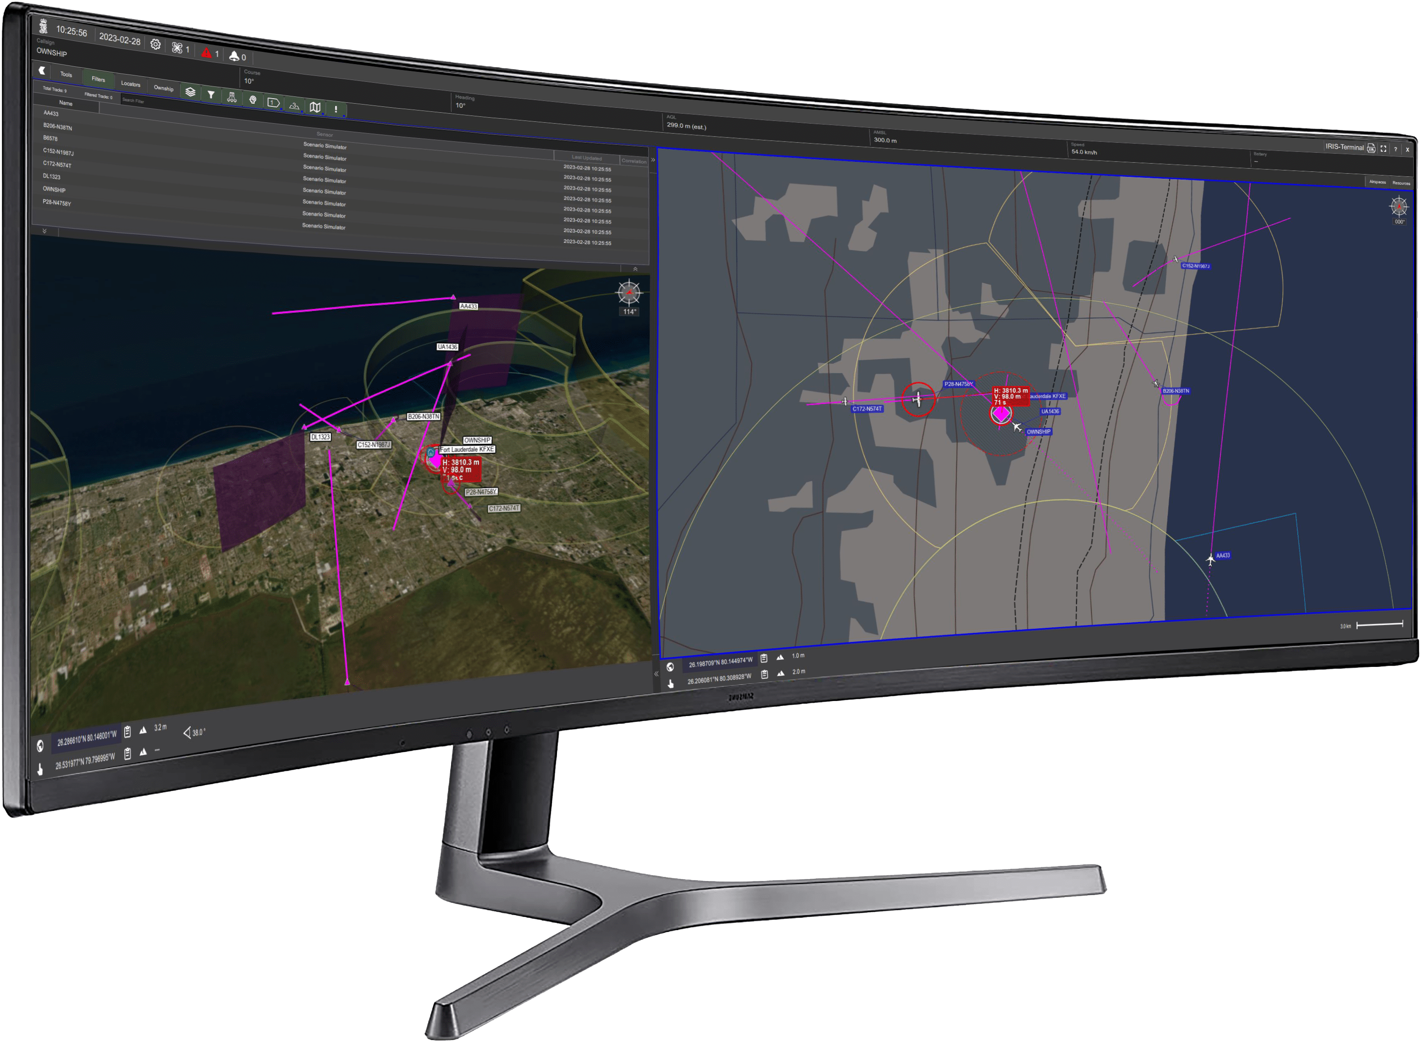Click the hierarchy tree toolbar icon
This screenshot has height=1042, width=1421.
click(x=232, y=97)
